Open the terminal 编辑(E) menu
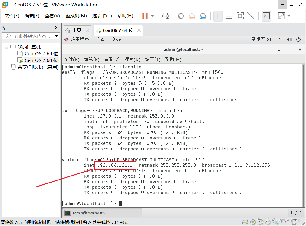 coord(91,59)
